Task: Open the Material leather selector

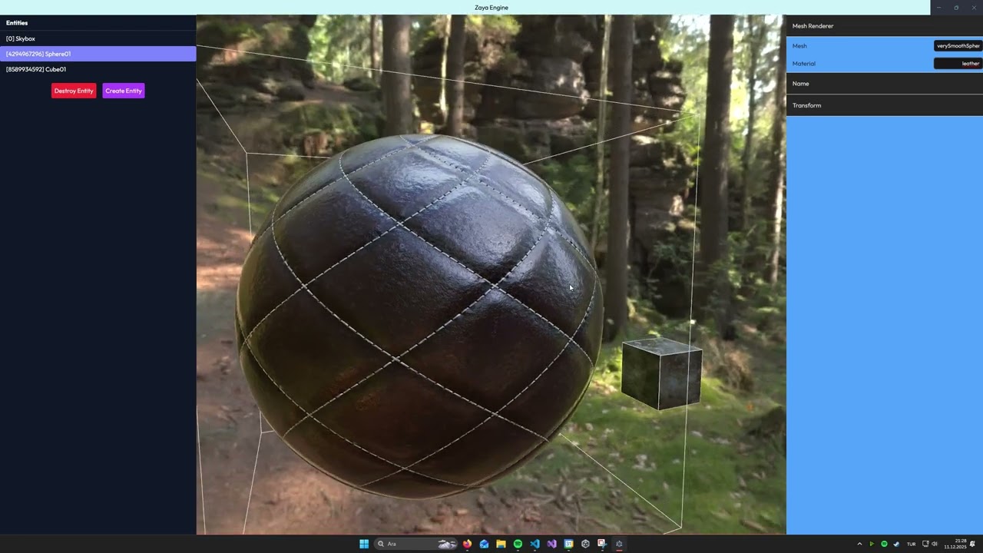Action: pos(958,64)
